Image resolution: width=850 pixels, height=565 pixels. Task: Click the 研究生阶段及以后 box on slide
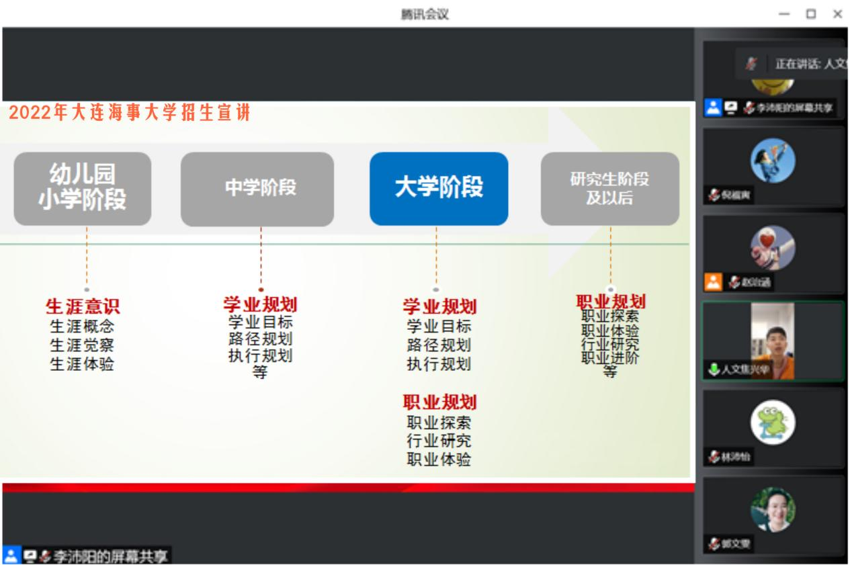tap(609, 189)
